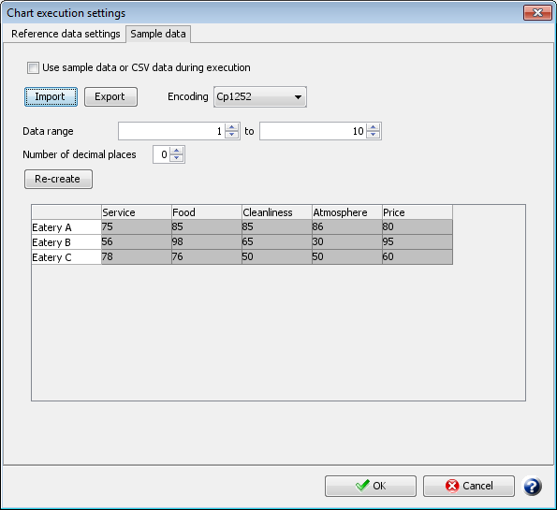The image size is (557, 510).
Task: Open the blue help question mark icon
Action: tap(532, 487)
